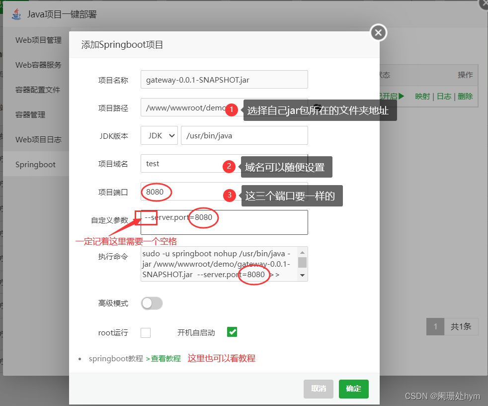
Task: Select 容器管理 in sidebar
Action: point(30,114)
